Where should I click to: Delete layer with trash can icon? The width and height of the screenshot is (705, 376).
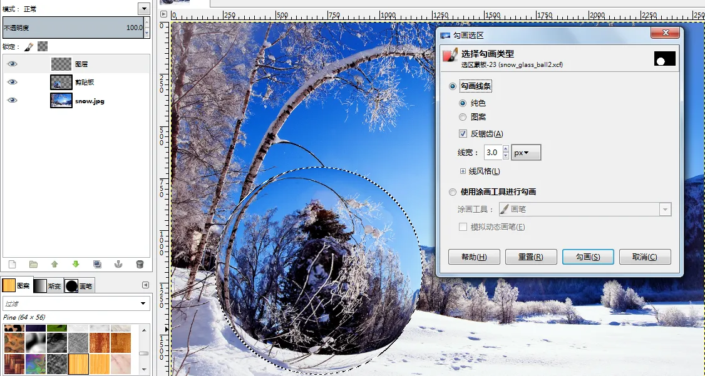[x=140, y=264]
